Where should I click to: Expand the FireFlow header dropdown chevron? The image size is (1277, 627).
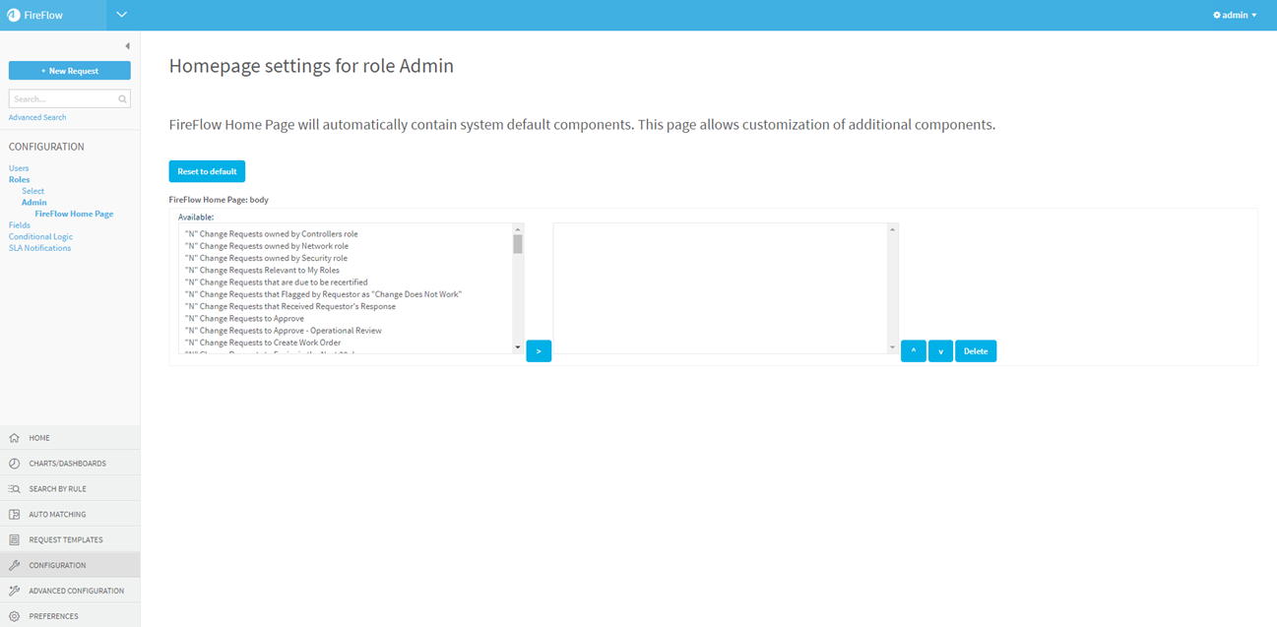click(x=122, y=15)
